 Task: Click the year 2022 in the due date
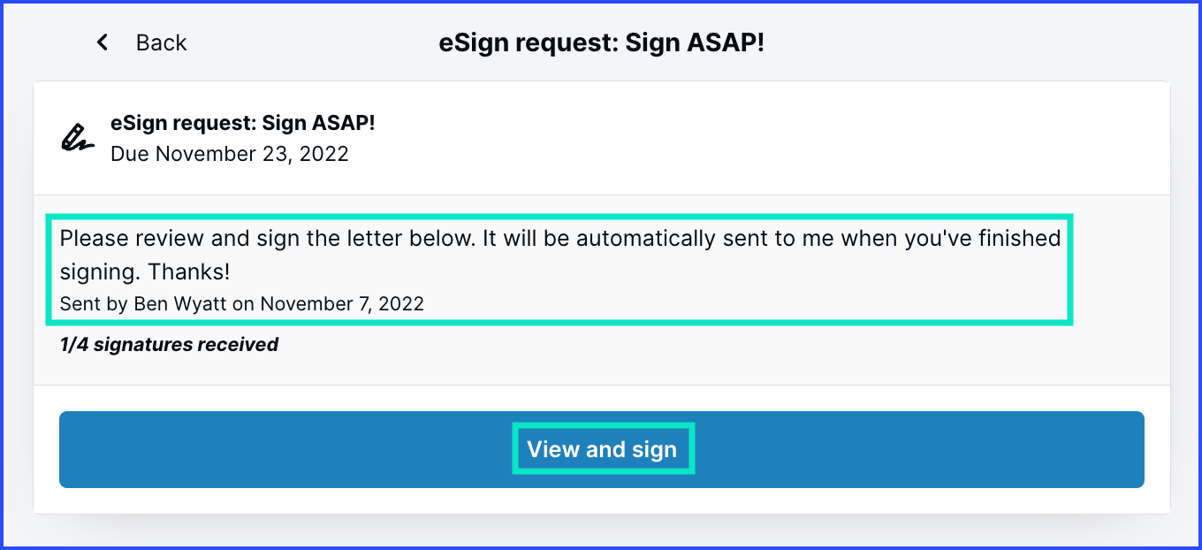tap(324, 154)
